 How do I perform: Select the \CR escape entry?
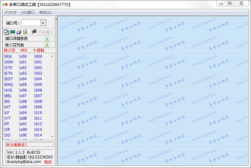tap(7, 130)
